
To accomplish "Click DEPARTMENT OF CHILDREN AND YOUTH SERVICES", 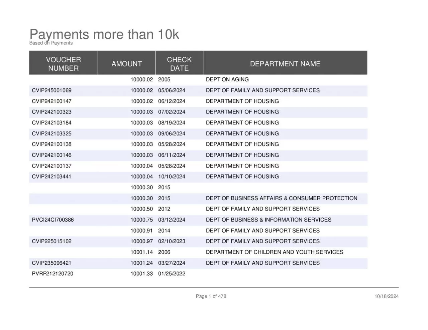I will pyautogui.click(x=275, y=252).
